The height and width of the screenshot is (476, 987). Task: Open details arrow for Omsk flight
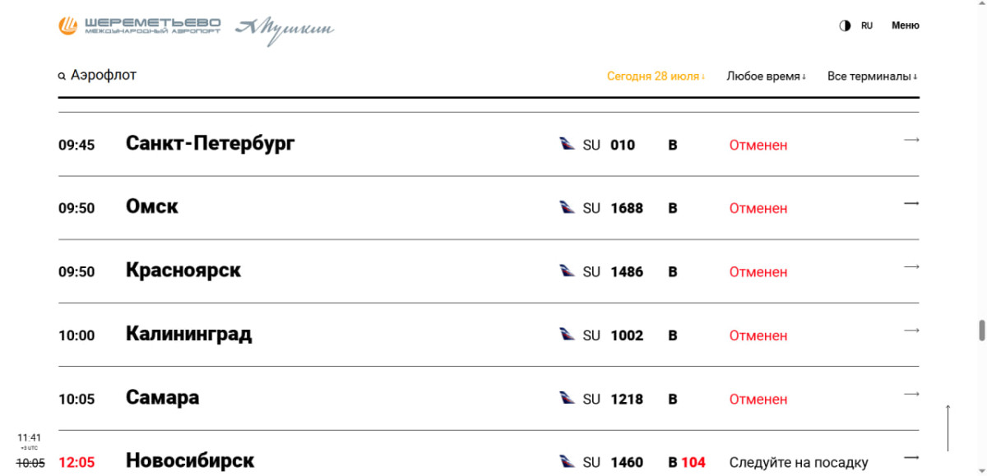pos(911,203)
